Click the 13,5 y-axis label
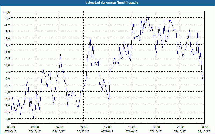The height and width of the screenshot is (134, 215). [7, 18]
